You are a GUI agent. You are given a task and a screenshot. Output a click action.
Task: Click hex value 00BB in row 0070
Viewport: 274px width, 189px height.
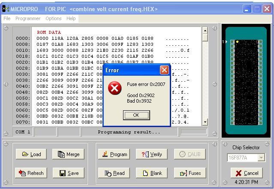tap(57, 122)
